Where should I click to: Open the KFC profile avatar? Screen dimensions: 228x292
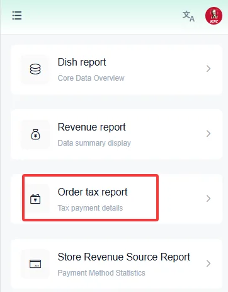[214, 16]
